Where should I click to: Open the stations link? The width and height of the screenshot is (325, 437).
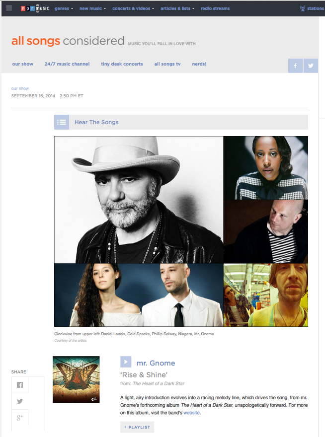pos(316,8)
